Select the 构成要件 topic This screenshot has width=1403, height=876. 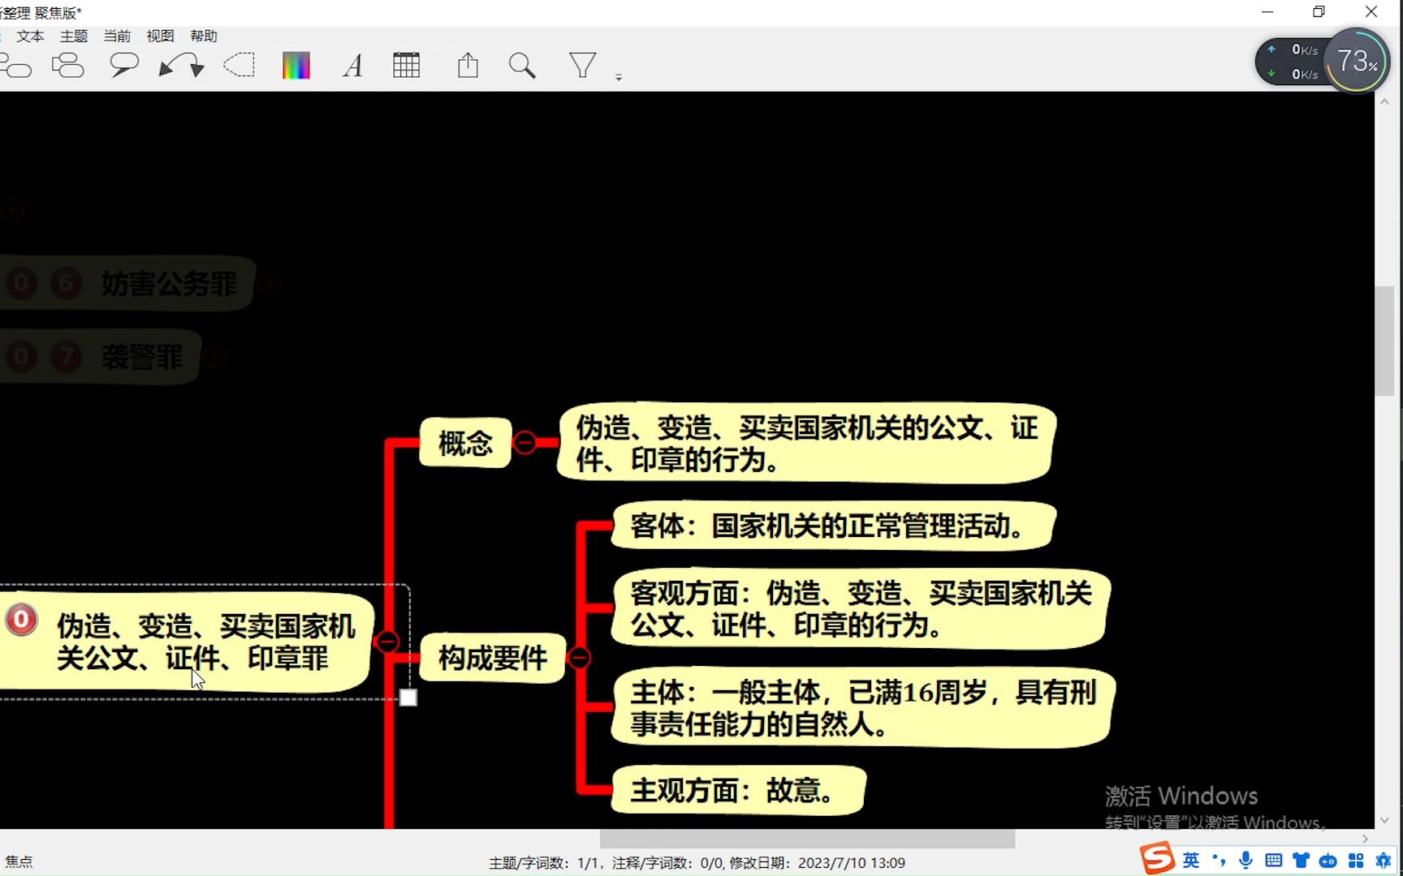[493, 658]
